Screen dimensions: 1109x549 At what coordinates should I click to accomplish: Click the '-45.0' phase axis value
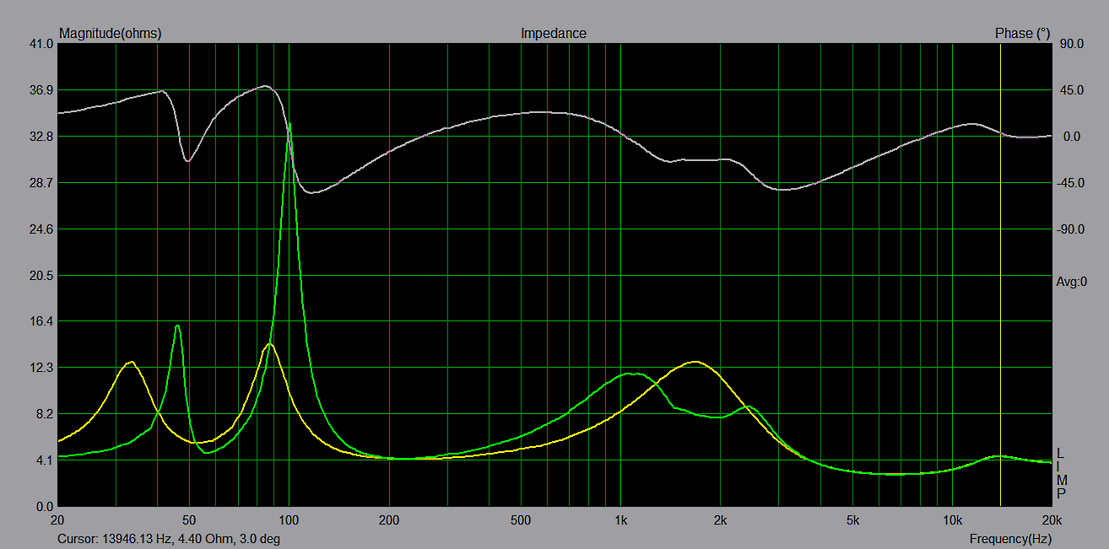pos(1069,183)
